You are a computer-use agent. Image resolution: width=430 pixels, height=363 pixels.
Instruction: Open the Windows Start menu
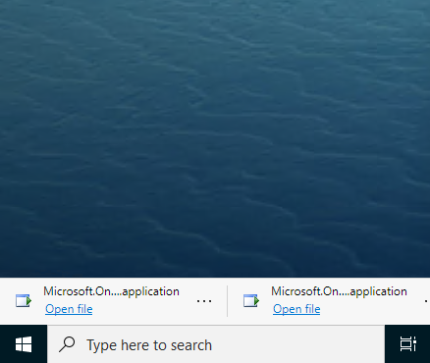click(24, 344)
